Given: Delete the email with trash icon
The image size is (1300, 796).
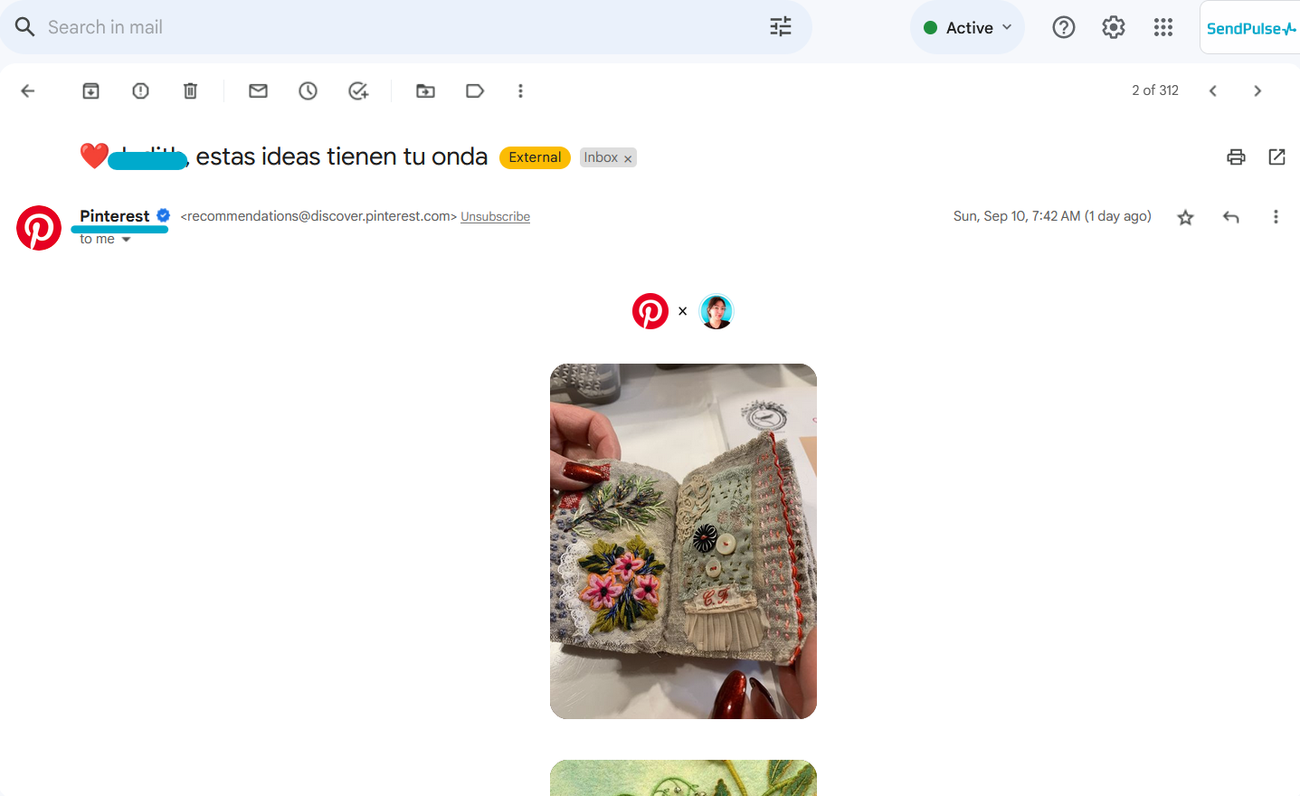Looking at the screenshot, I should coord(191,90).
